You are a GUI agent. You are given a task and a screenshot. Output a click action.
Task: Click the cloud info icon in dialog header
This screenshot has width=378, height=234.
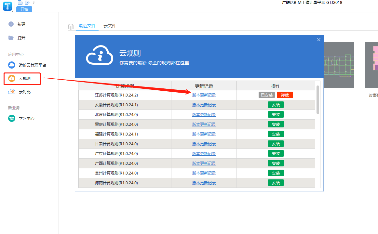100,55
